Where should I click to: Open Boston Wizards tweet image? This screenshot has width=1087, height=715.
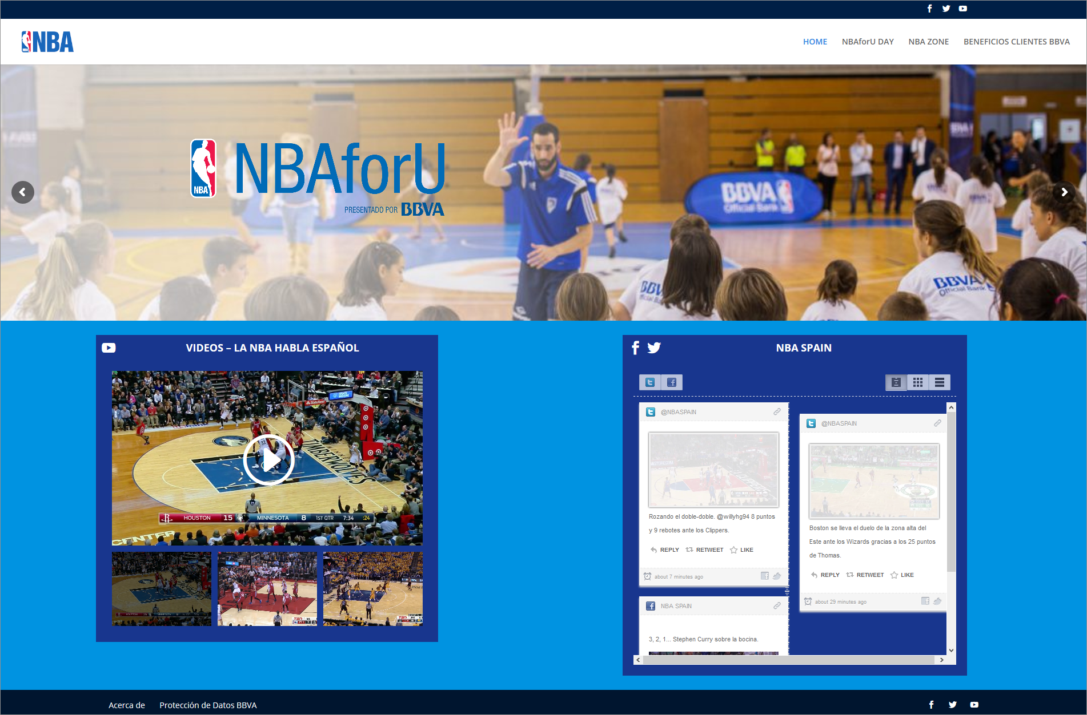click(874, 481)
